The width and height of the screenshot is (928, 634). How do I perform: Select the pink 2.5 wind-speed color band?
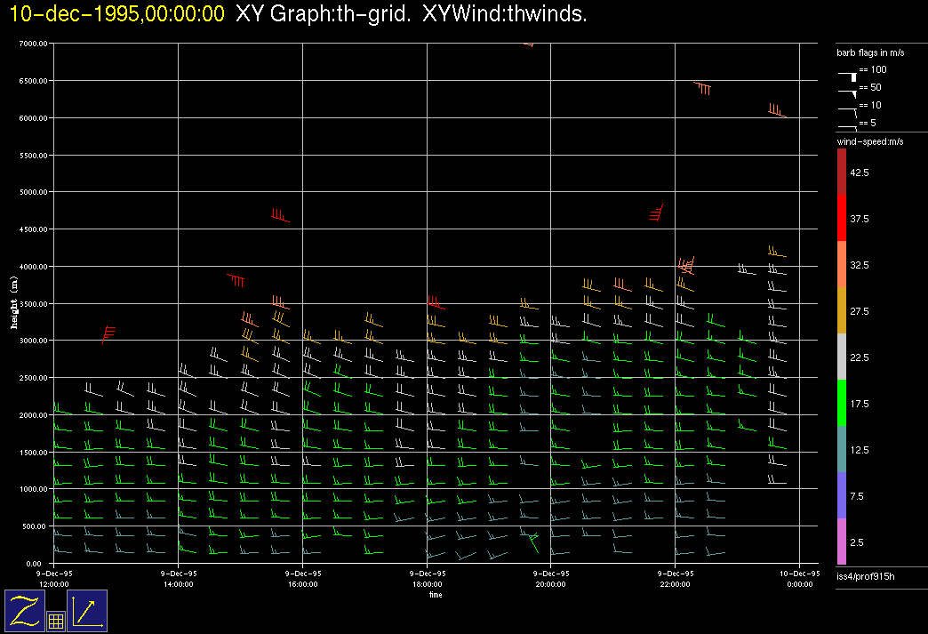pos(841,542)
